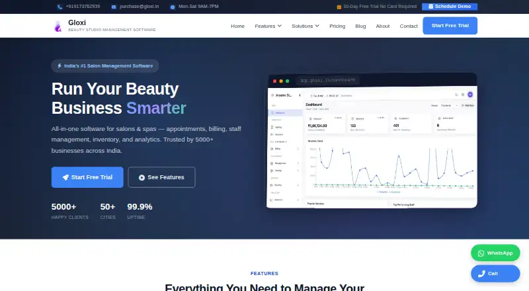Screen dimensions: 529x291
Task: Click Gloxi brand name text
Action: pos(77,22)
